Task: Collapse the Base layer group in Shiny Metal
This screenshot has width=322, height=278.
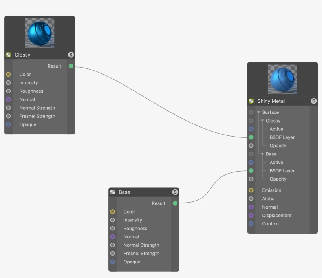Action: (x=262, y=154)
